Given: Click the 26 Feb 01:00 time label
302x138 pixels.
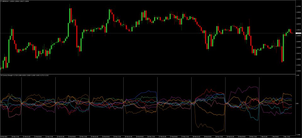Looking at the screenshot, I should click(129, 137).
